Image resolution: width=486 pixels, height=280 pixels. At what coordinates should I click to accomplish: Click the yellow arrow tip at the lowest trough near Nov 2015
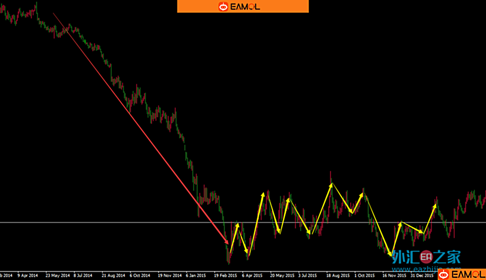(x=390, y=255)
